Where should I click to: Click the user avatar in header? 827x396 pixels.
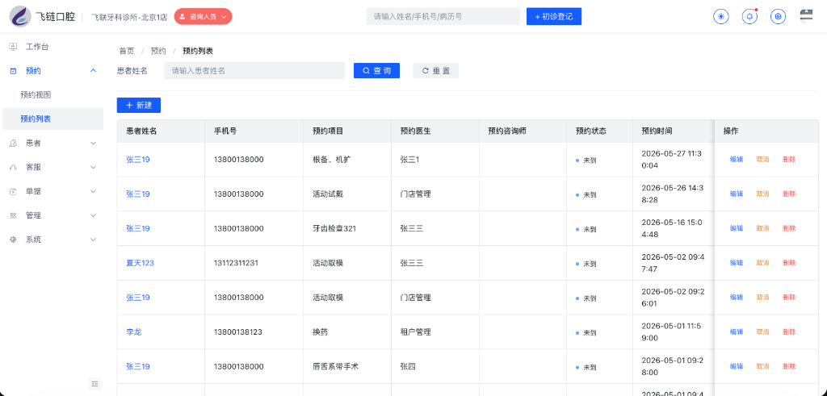(x=806, y=16)
